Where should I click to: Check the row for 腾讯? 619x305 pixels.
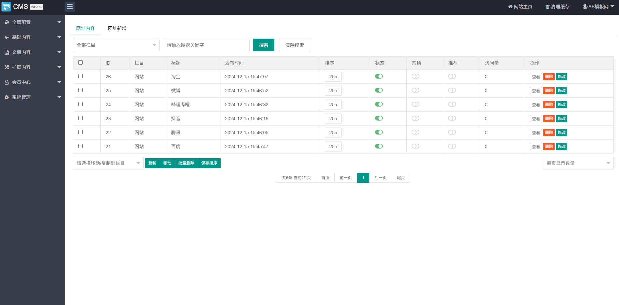80,132
